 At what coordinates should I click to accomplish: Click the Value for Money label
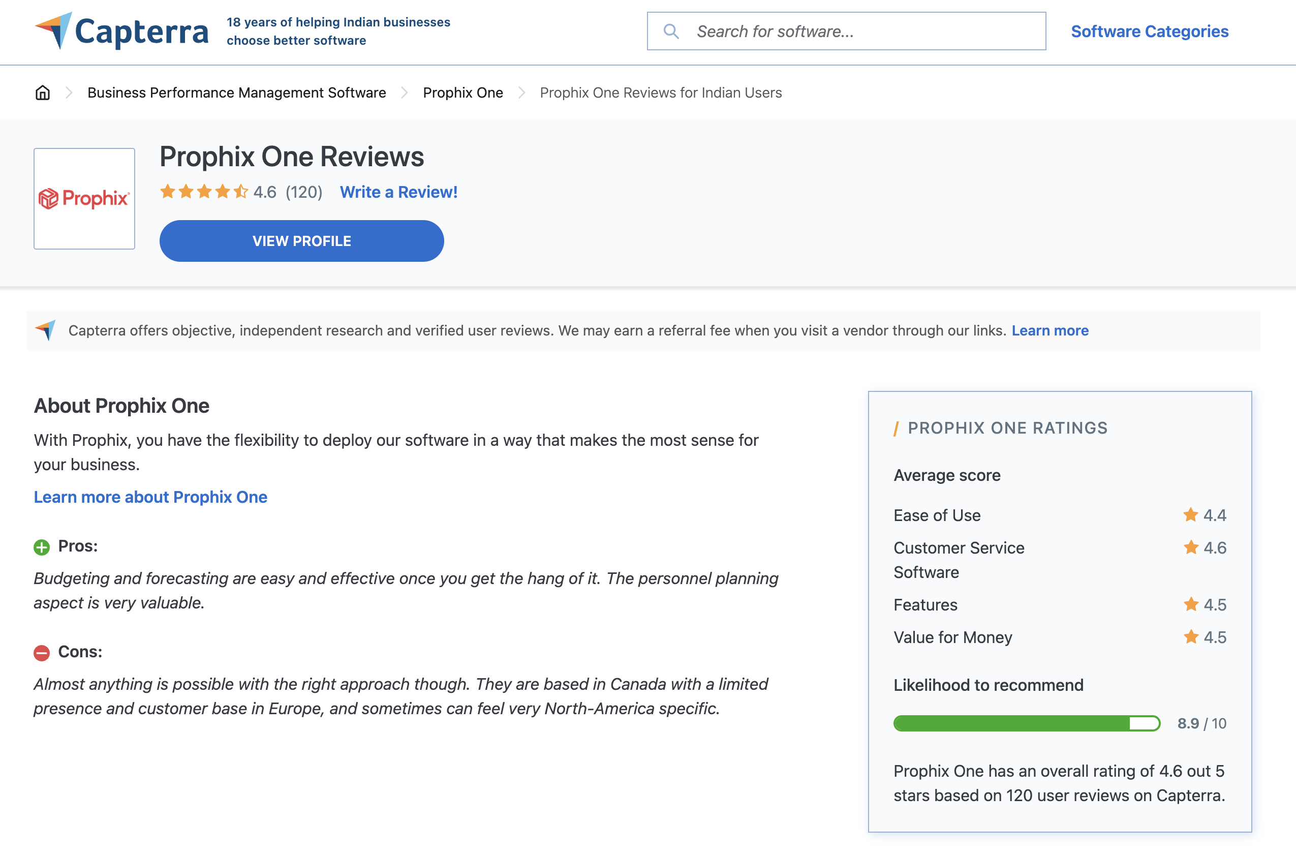(x=952, y=637)
